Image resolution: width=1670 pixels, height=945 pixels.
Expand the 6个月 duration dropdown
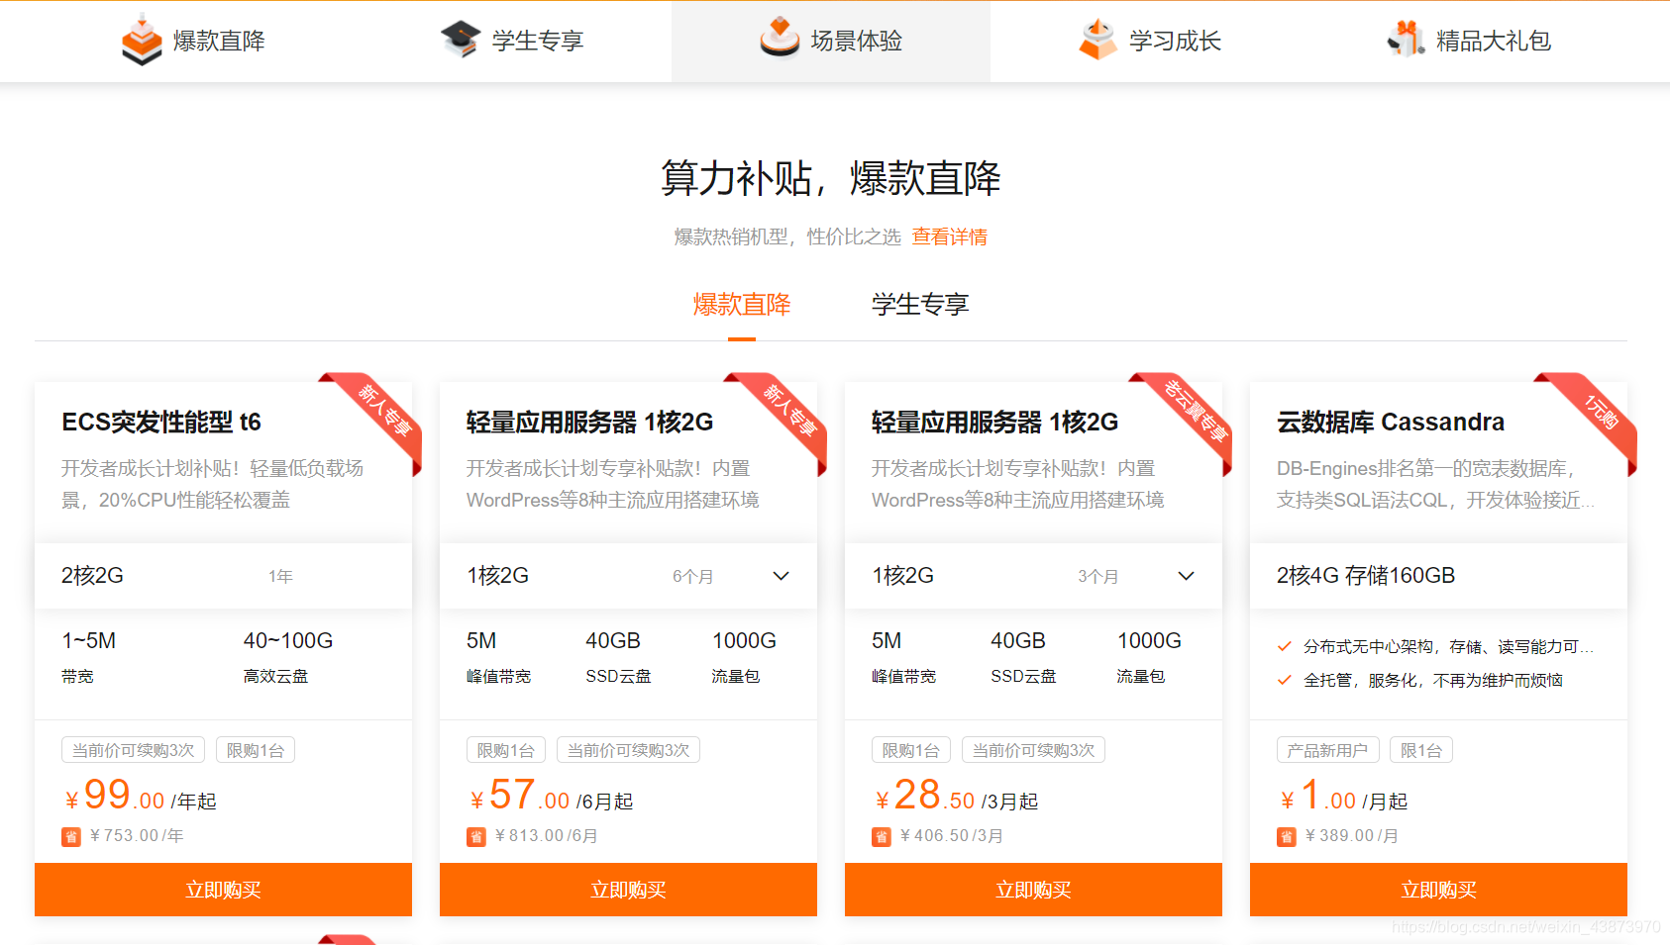tap(781, 576)
